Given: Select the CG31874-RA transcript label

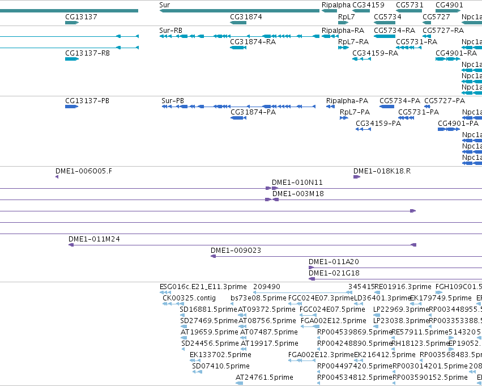Looking at the screenshot, I should (253, 42).
